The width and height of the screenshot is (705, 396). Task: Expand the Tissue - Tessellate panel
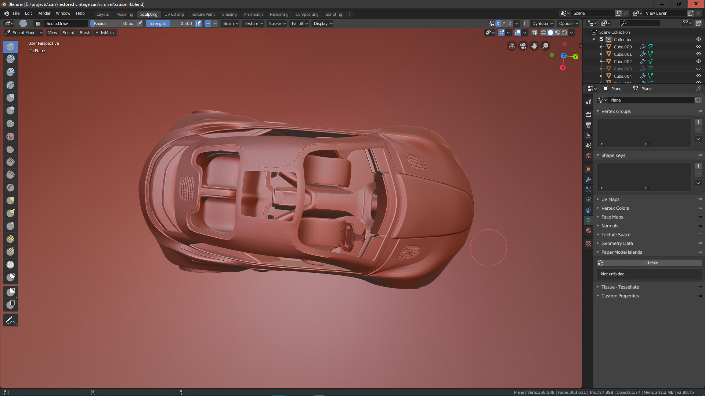point(620,287)
